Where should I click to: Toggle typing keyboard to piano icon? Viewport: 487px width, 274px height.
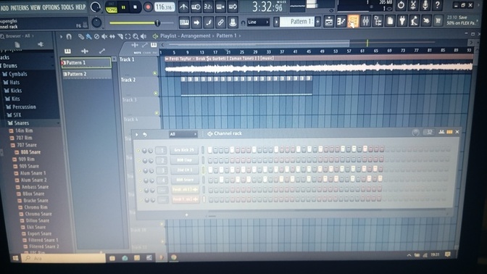click(x=184, y=22)
